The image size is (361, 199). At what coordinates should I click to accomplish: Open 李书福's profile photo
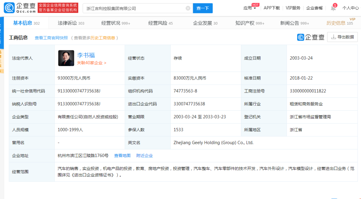tap(66, 58)
